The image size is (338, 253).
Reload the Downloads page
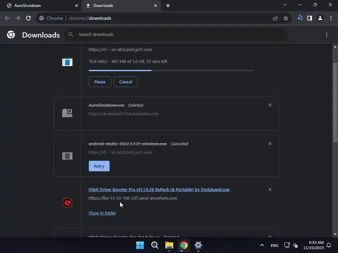click(x=28, y=18)
